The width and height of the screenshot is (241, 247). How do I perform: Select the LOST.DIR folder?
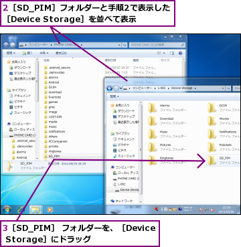point(53,116)
